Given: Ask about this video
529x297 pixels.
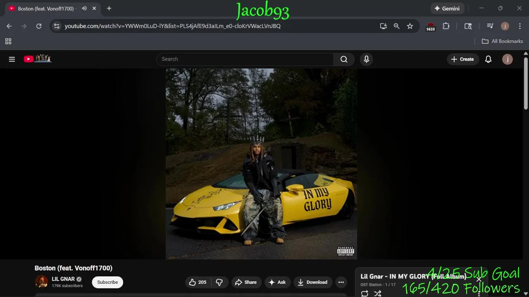Looking at the screenshot, I should click(x=277, y=282).
